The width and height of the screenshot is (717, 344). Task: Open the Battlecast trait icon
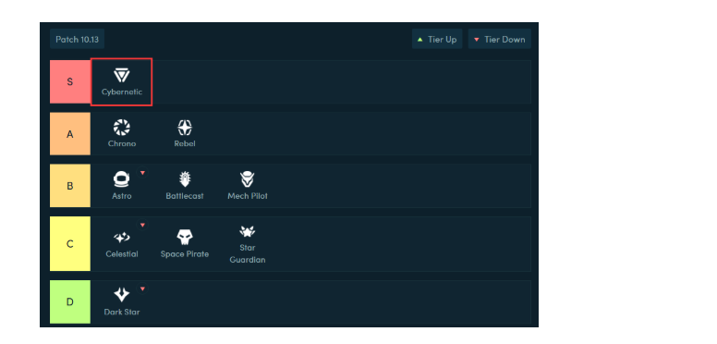(185, 179)
